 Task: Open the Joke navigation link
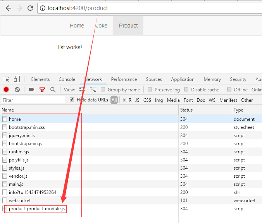(x=102, y=26)
